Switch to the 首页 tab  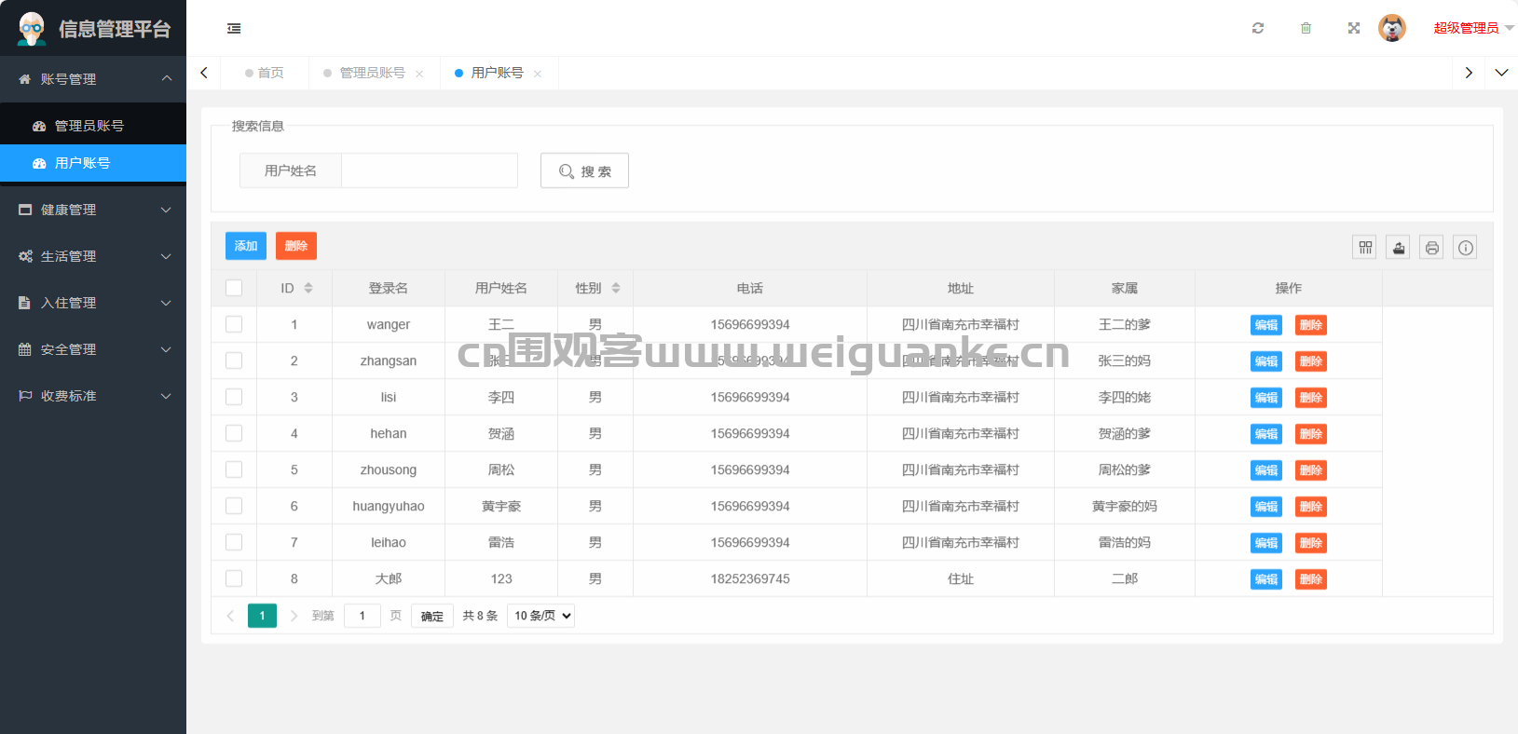265,73
